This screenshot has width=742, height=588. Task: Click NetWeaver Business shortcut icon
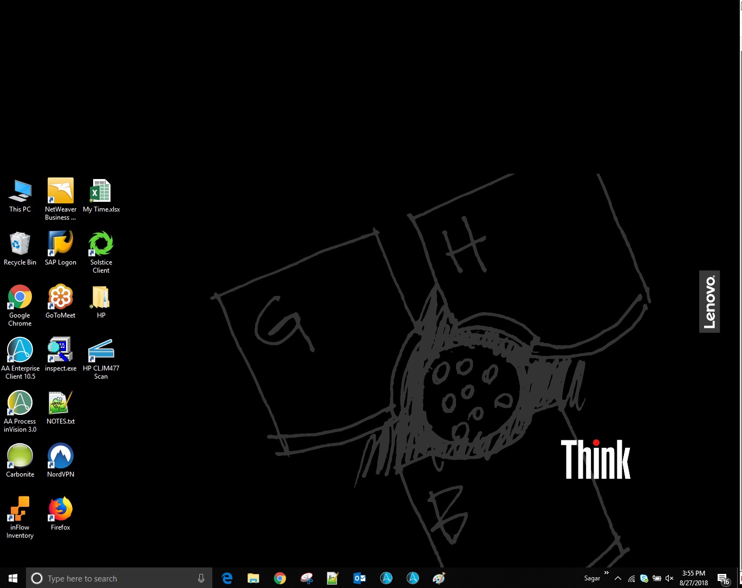[61, 200]
